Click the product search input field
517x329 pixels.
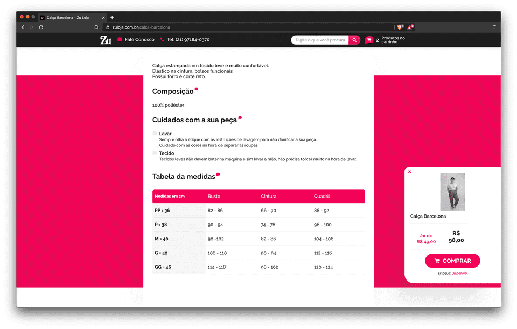(320, 40)
